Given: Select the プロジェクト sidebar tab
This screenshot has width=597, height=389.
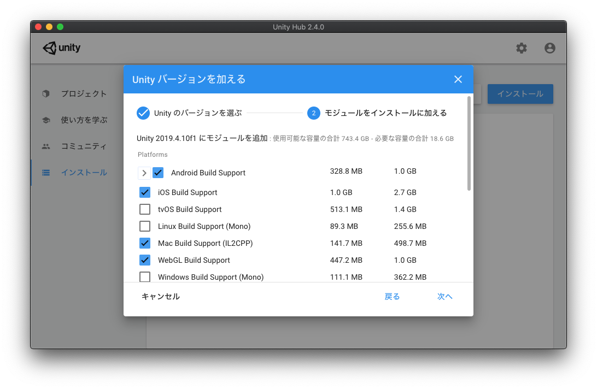Looking at the screenshot, I should pos(84,93).
